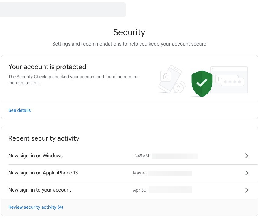Click Your account is protected heading
258x220 pixels.
pyautogui.click(x=47, y=67)
